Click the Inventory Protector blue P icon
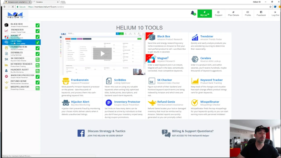The width and height of the screenshot is (281, 158). click(x=109, y=103)
